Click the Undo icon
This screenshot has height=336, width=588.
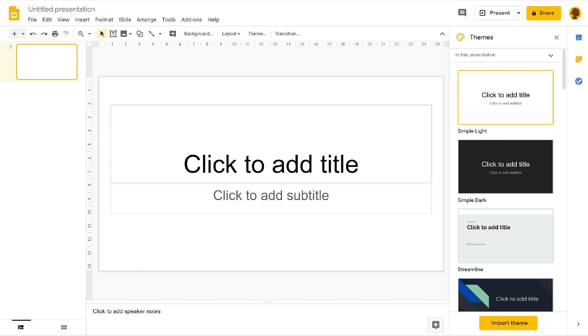click(x=33, y=34)
